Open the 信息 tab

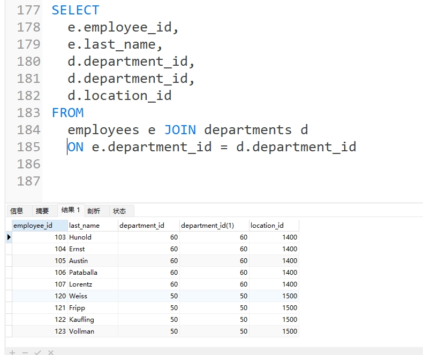point(17,211)
